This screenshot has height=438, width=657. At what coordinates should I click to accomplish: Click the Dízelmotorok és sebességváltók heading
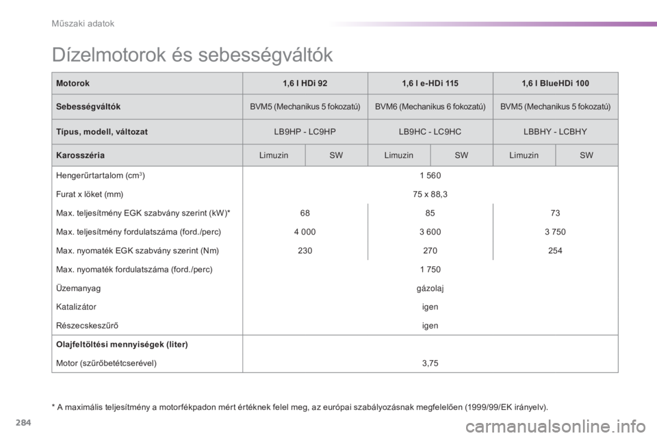click(x=192, y=55)
